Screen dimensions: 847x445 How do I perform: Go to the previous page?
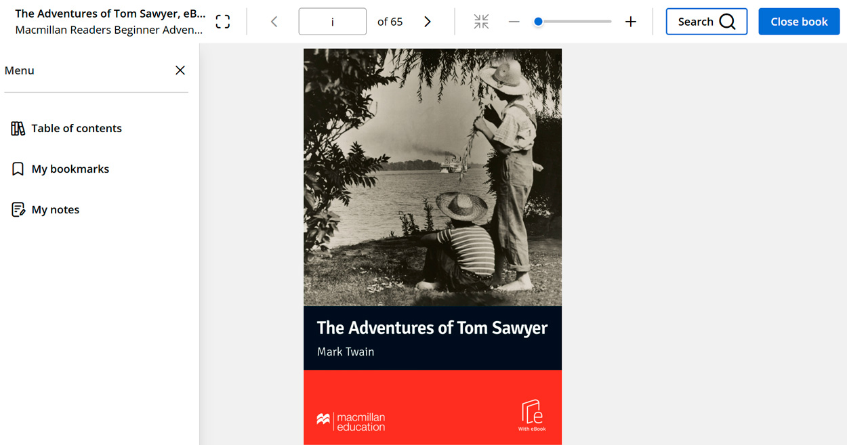tap(274, 22)
